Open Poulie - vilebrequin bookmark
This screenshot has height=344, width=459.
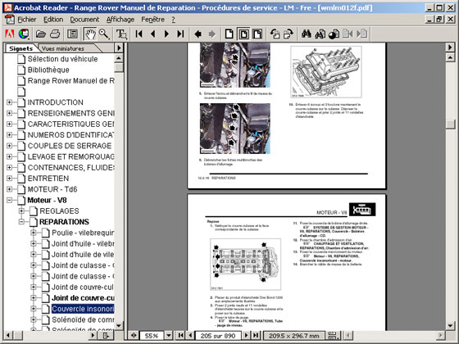(83, 233)
